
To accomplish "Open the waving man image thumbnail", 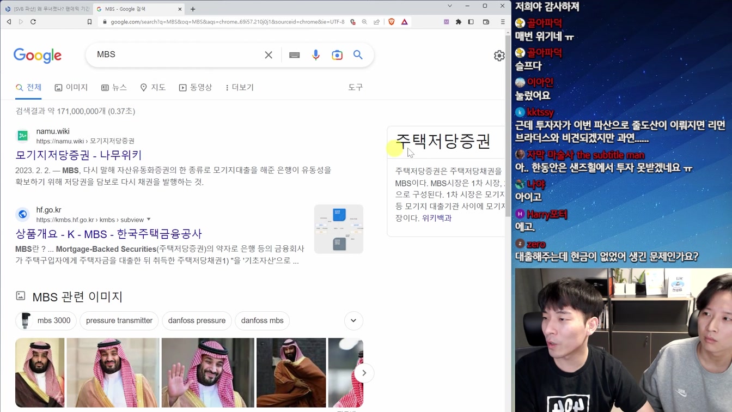I will [208, 373].
